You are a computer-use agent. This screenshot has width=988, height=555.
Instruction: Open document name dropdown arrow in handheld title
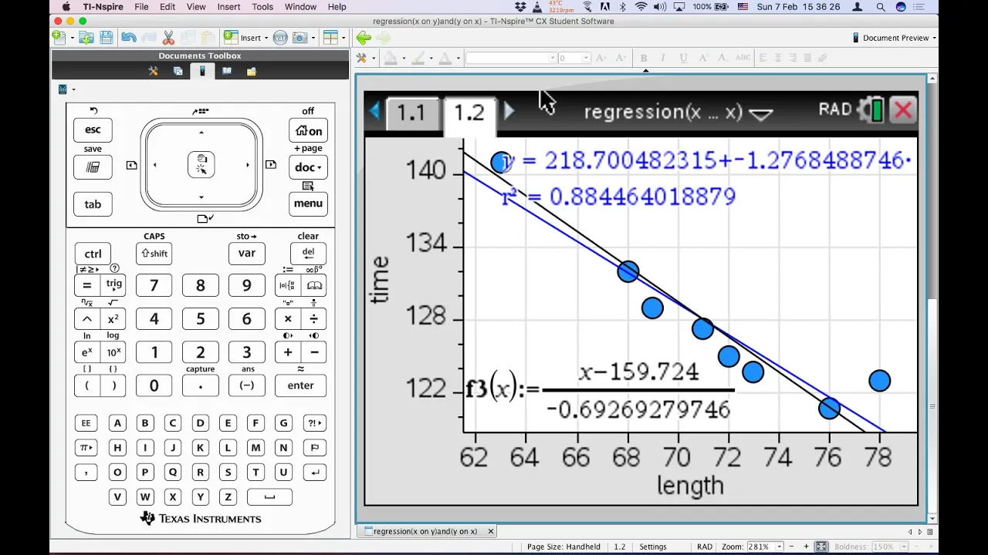[761, 114]
